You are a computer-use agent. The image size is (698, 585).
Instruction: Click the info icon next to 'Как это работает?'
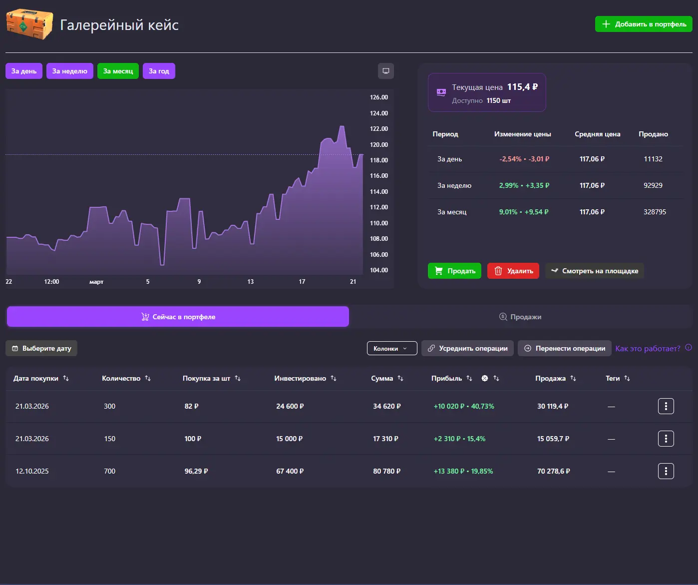click(x=689, y=348)
